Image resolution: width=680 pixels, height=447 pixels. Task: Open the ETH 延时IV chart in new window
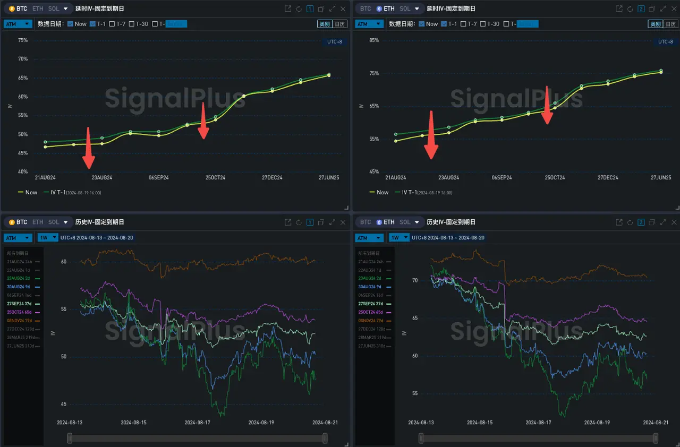pyautogui.click(x=618, y=8)
